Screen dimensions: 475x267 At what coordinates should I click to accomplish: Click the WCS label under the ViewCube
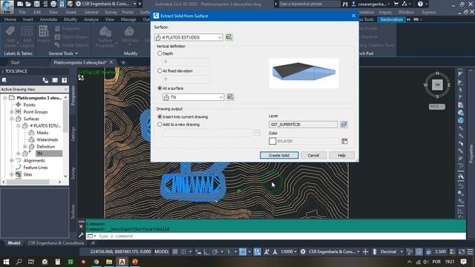pos(437,107)
